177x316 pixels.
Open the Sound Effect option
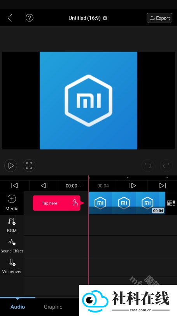tap(12, 246)
